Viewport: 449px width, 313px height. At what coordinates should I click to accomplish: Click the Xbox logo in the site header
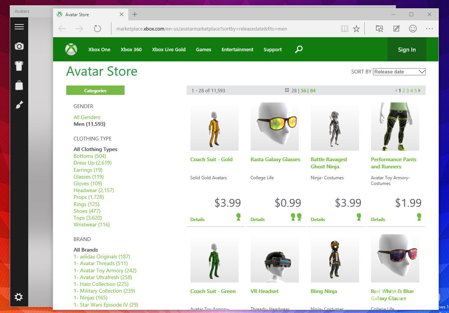pyautogui.click(x=71, y=49)
